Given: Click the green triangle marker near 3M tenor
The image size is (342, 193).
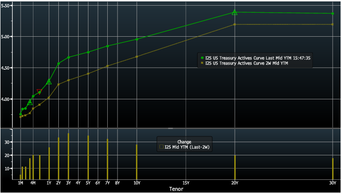Looking at the screenshot, I should click(x=30, y=102).
